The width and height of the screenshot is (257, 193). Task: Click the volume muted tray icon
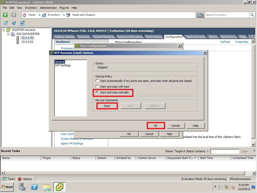[x=232, y=187]
